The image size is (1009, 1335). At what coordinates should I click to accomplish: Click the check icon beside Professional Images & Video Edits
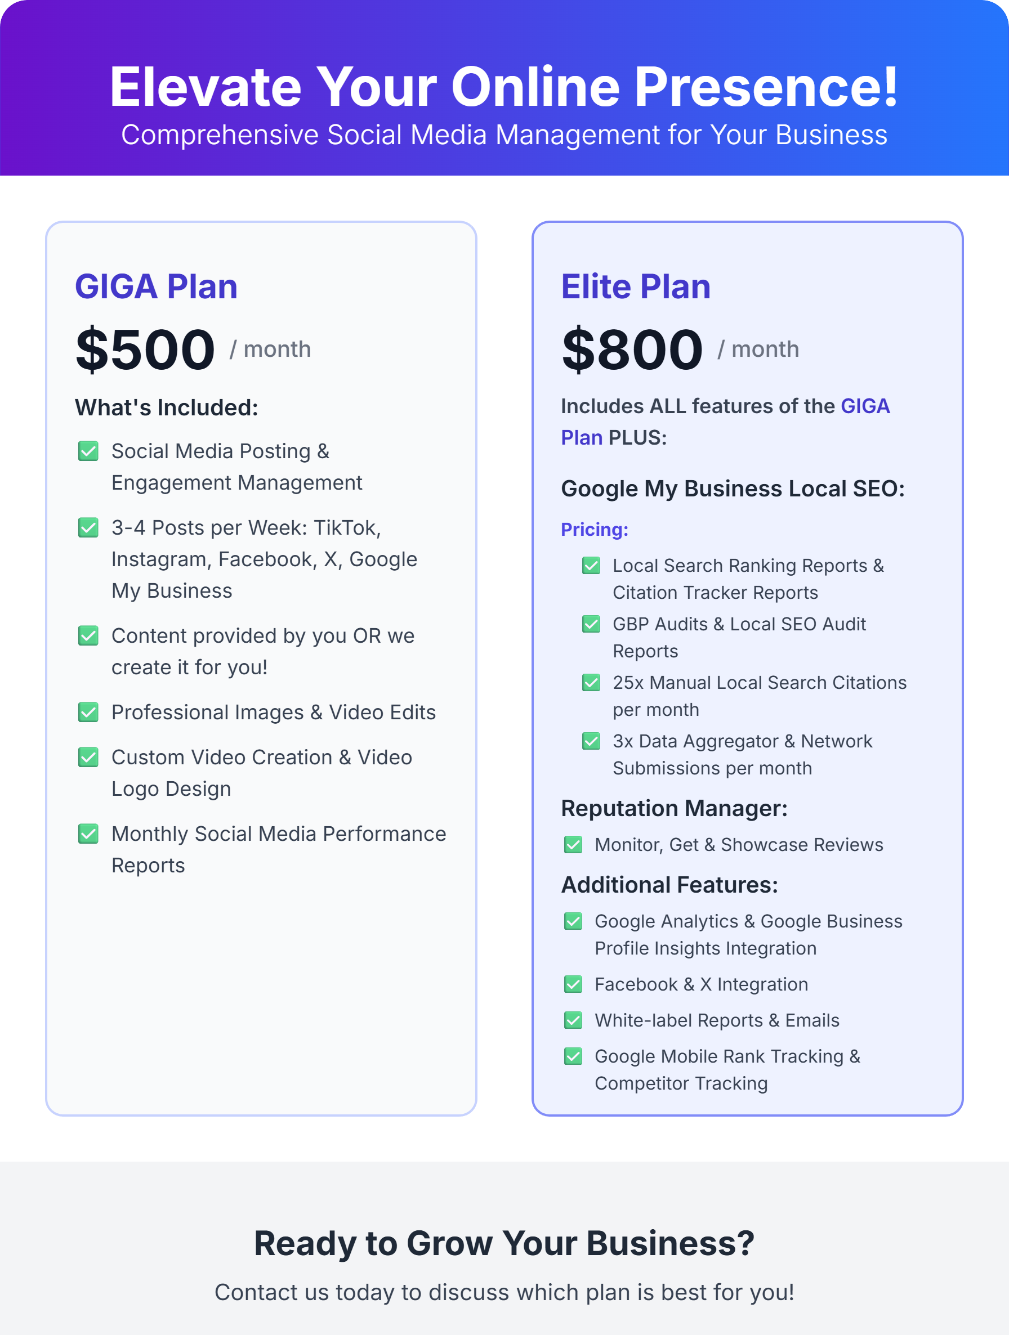pos(88,712)
